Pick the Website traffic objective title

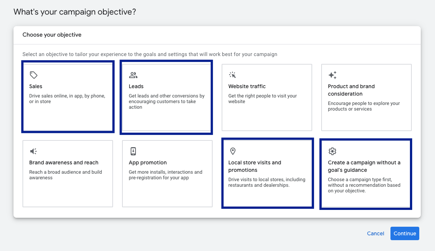click(x=247, y=86)
